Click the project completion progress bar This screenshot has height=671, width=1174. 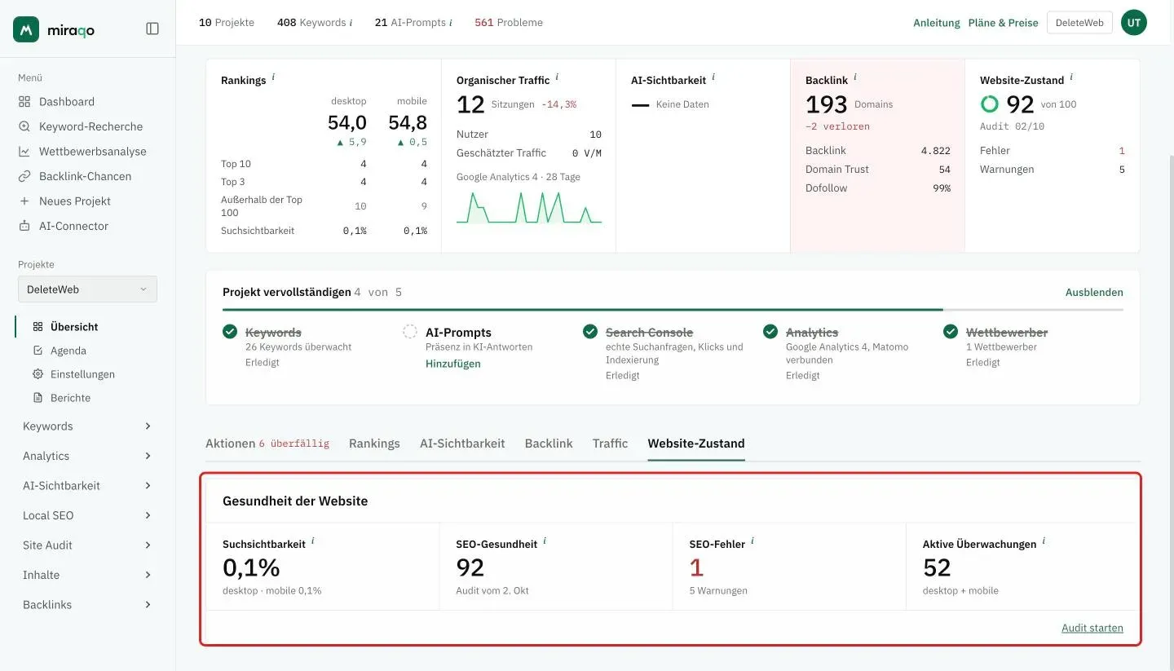(673, 310)
